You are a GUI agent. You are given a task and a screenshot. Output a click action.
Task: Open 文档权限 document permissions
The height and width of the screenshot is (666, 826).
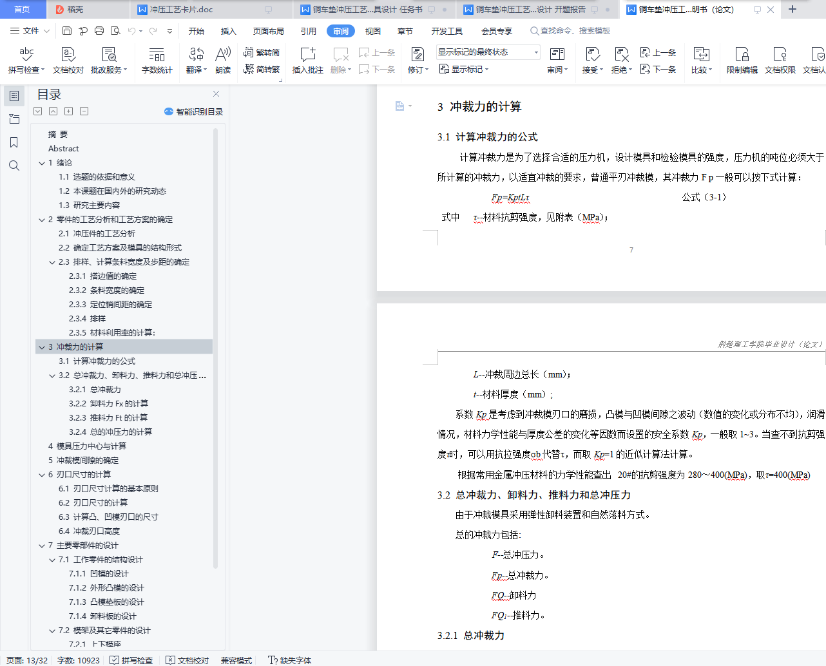click(780, 60)
